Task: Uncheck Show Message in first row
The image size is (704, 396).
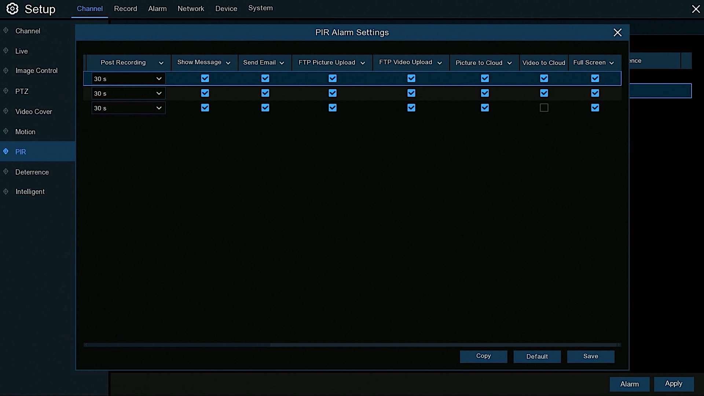Action: point(205,78)
